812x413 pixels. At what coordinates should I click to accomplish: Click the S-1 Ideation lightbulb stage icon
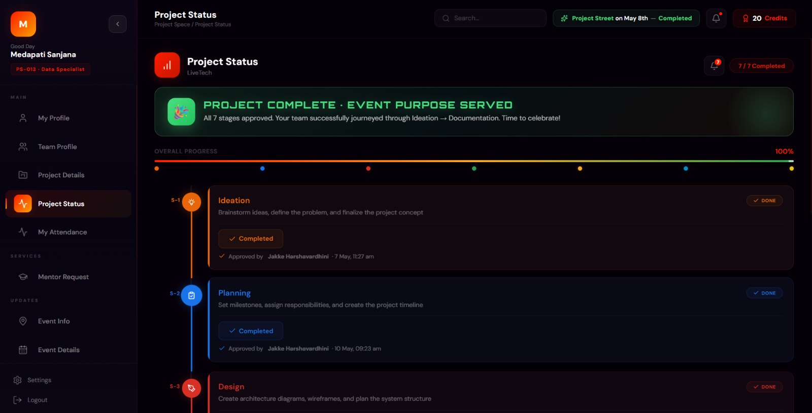click(191, 202)
